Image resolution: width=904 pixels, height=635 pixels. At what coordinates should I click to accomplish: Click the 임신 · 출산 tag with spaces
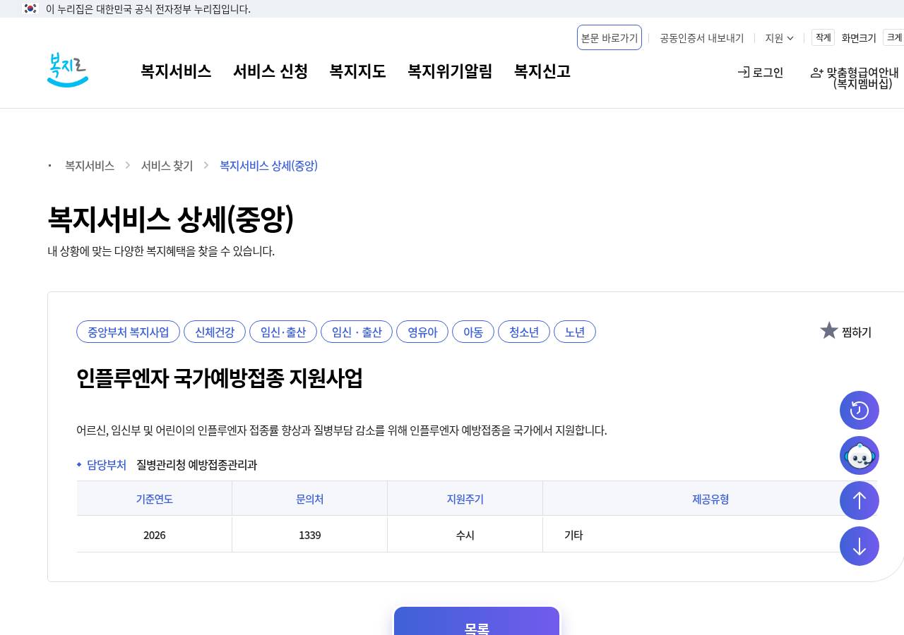pyautogui.click(x=357, y=332)
